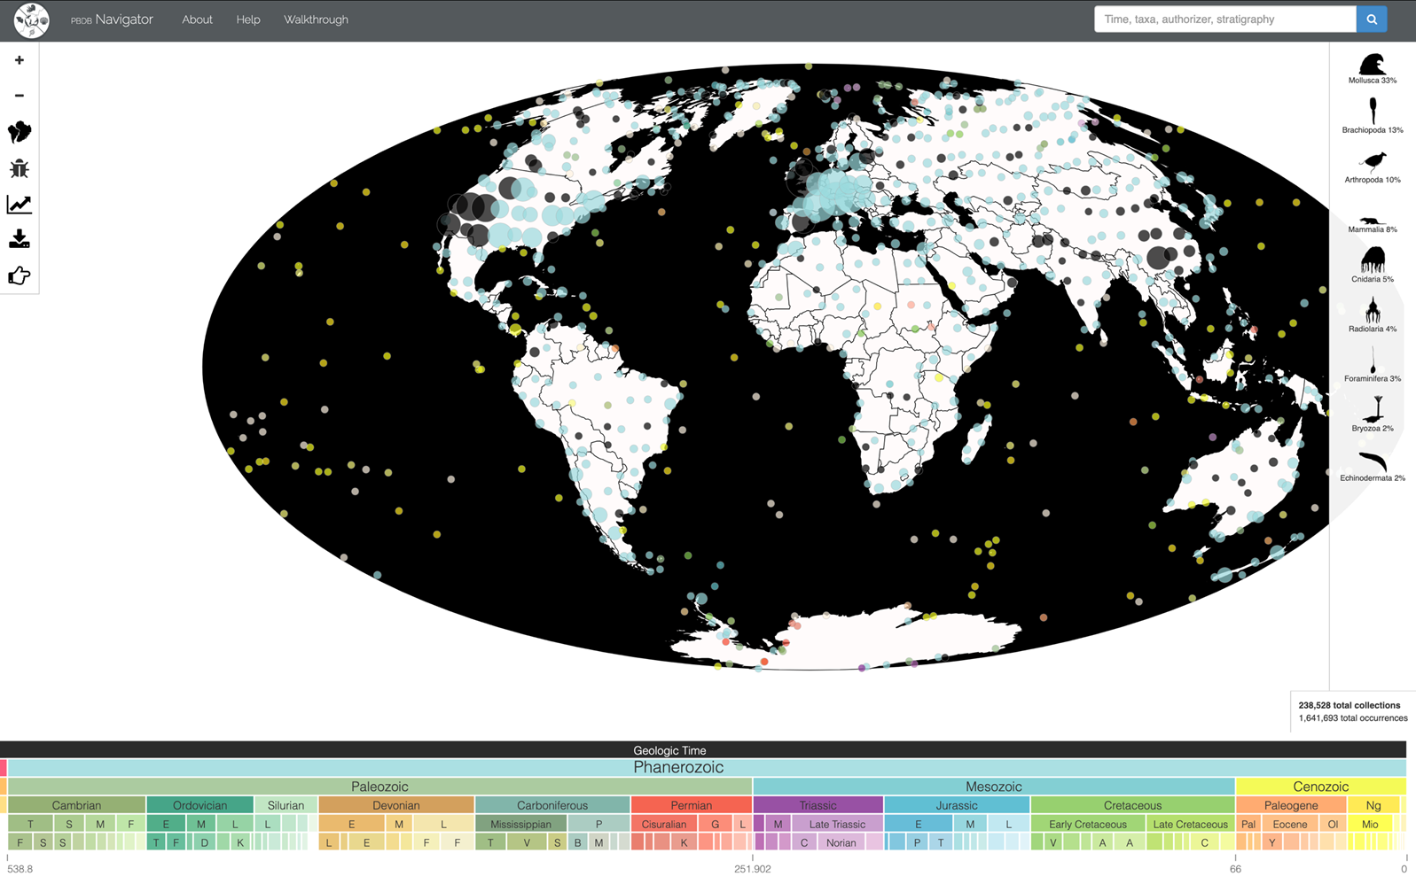Click the 1,641,693 total occurrences text
Image resolution: width=1416 pixels, height=884 pixels.
pos(1353,717)
